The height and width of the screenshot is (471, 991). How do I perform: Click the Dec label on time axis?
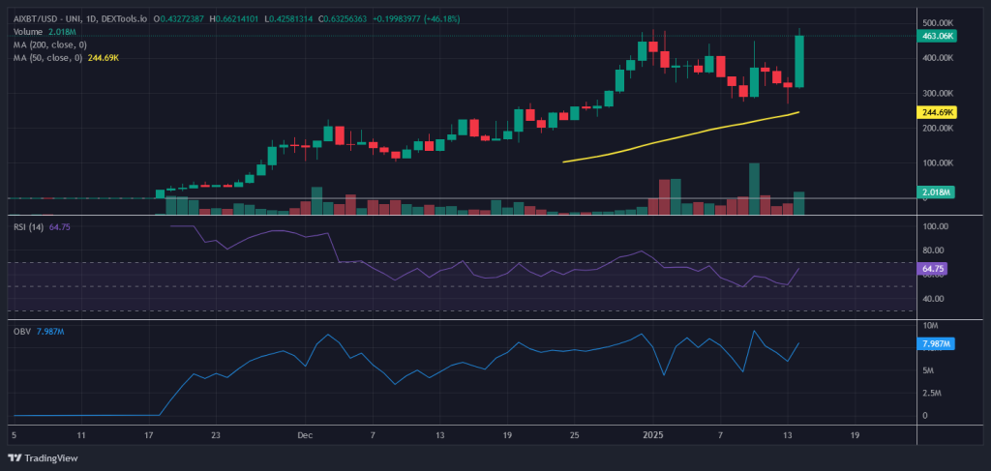305,435
